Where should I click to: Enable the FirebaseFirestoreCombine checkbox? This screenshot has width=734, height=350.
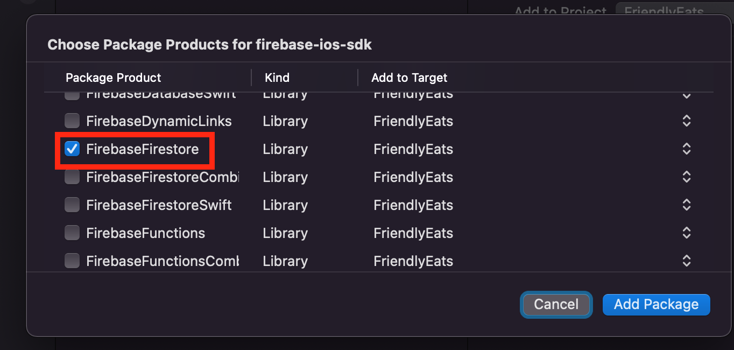(x=72, y=177)
